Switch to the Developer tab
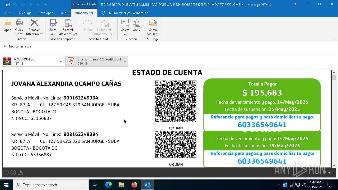Viewport: 338px width, 190px height. coord(45,13)
